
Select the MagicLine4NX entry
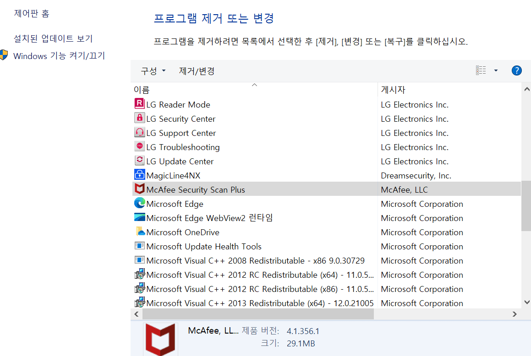coord(327,175)
